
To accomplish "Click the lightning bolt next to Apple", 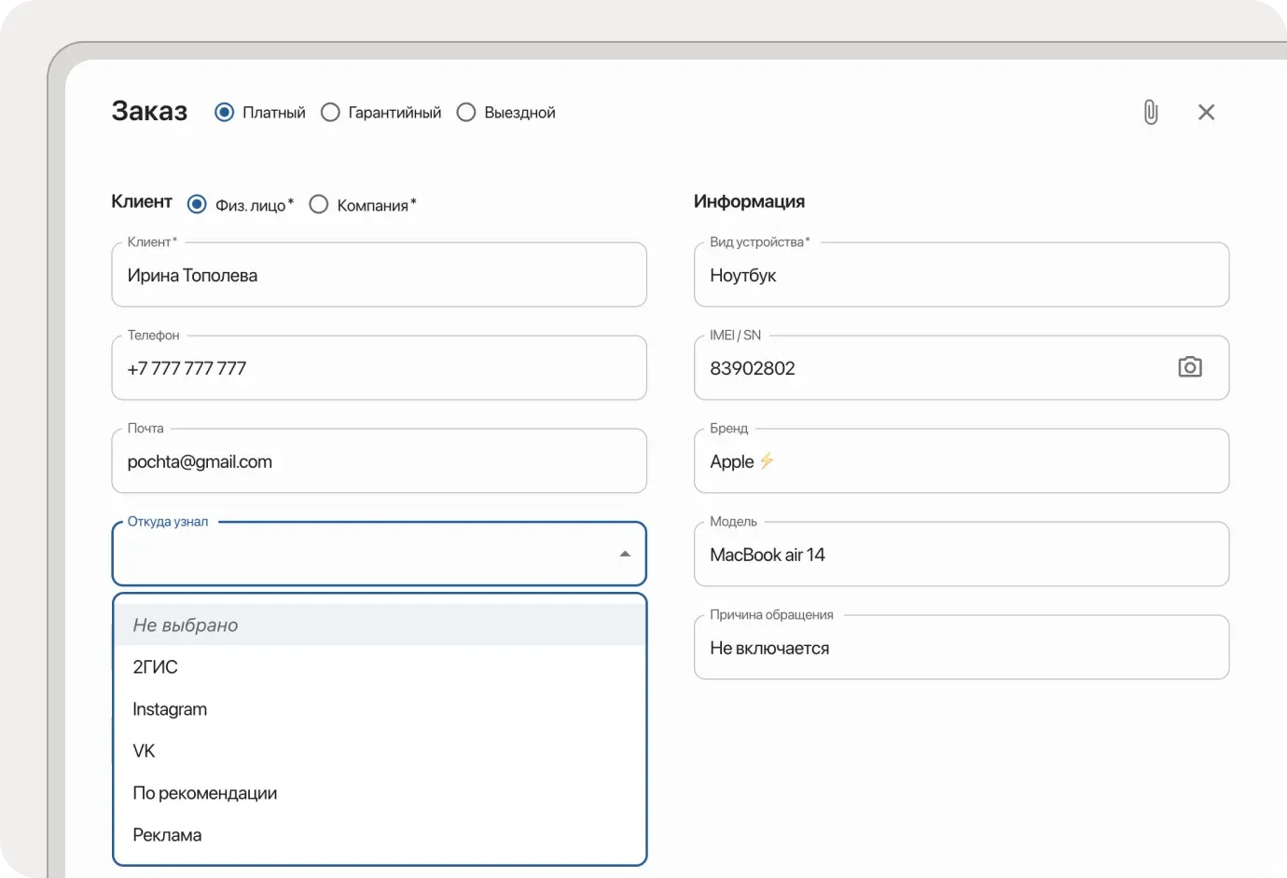I will (x=767, y=461).
